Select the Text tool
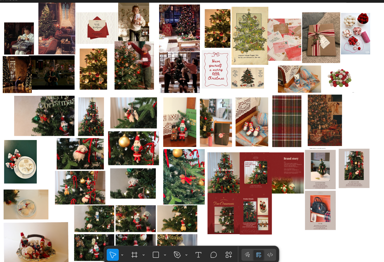The width and height of the screenshot is (384, 262). point(198,255)
